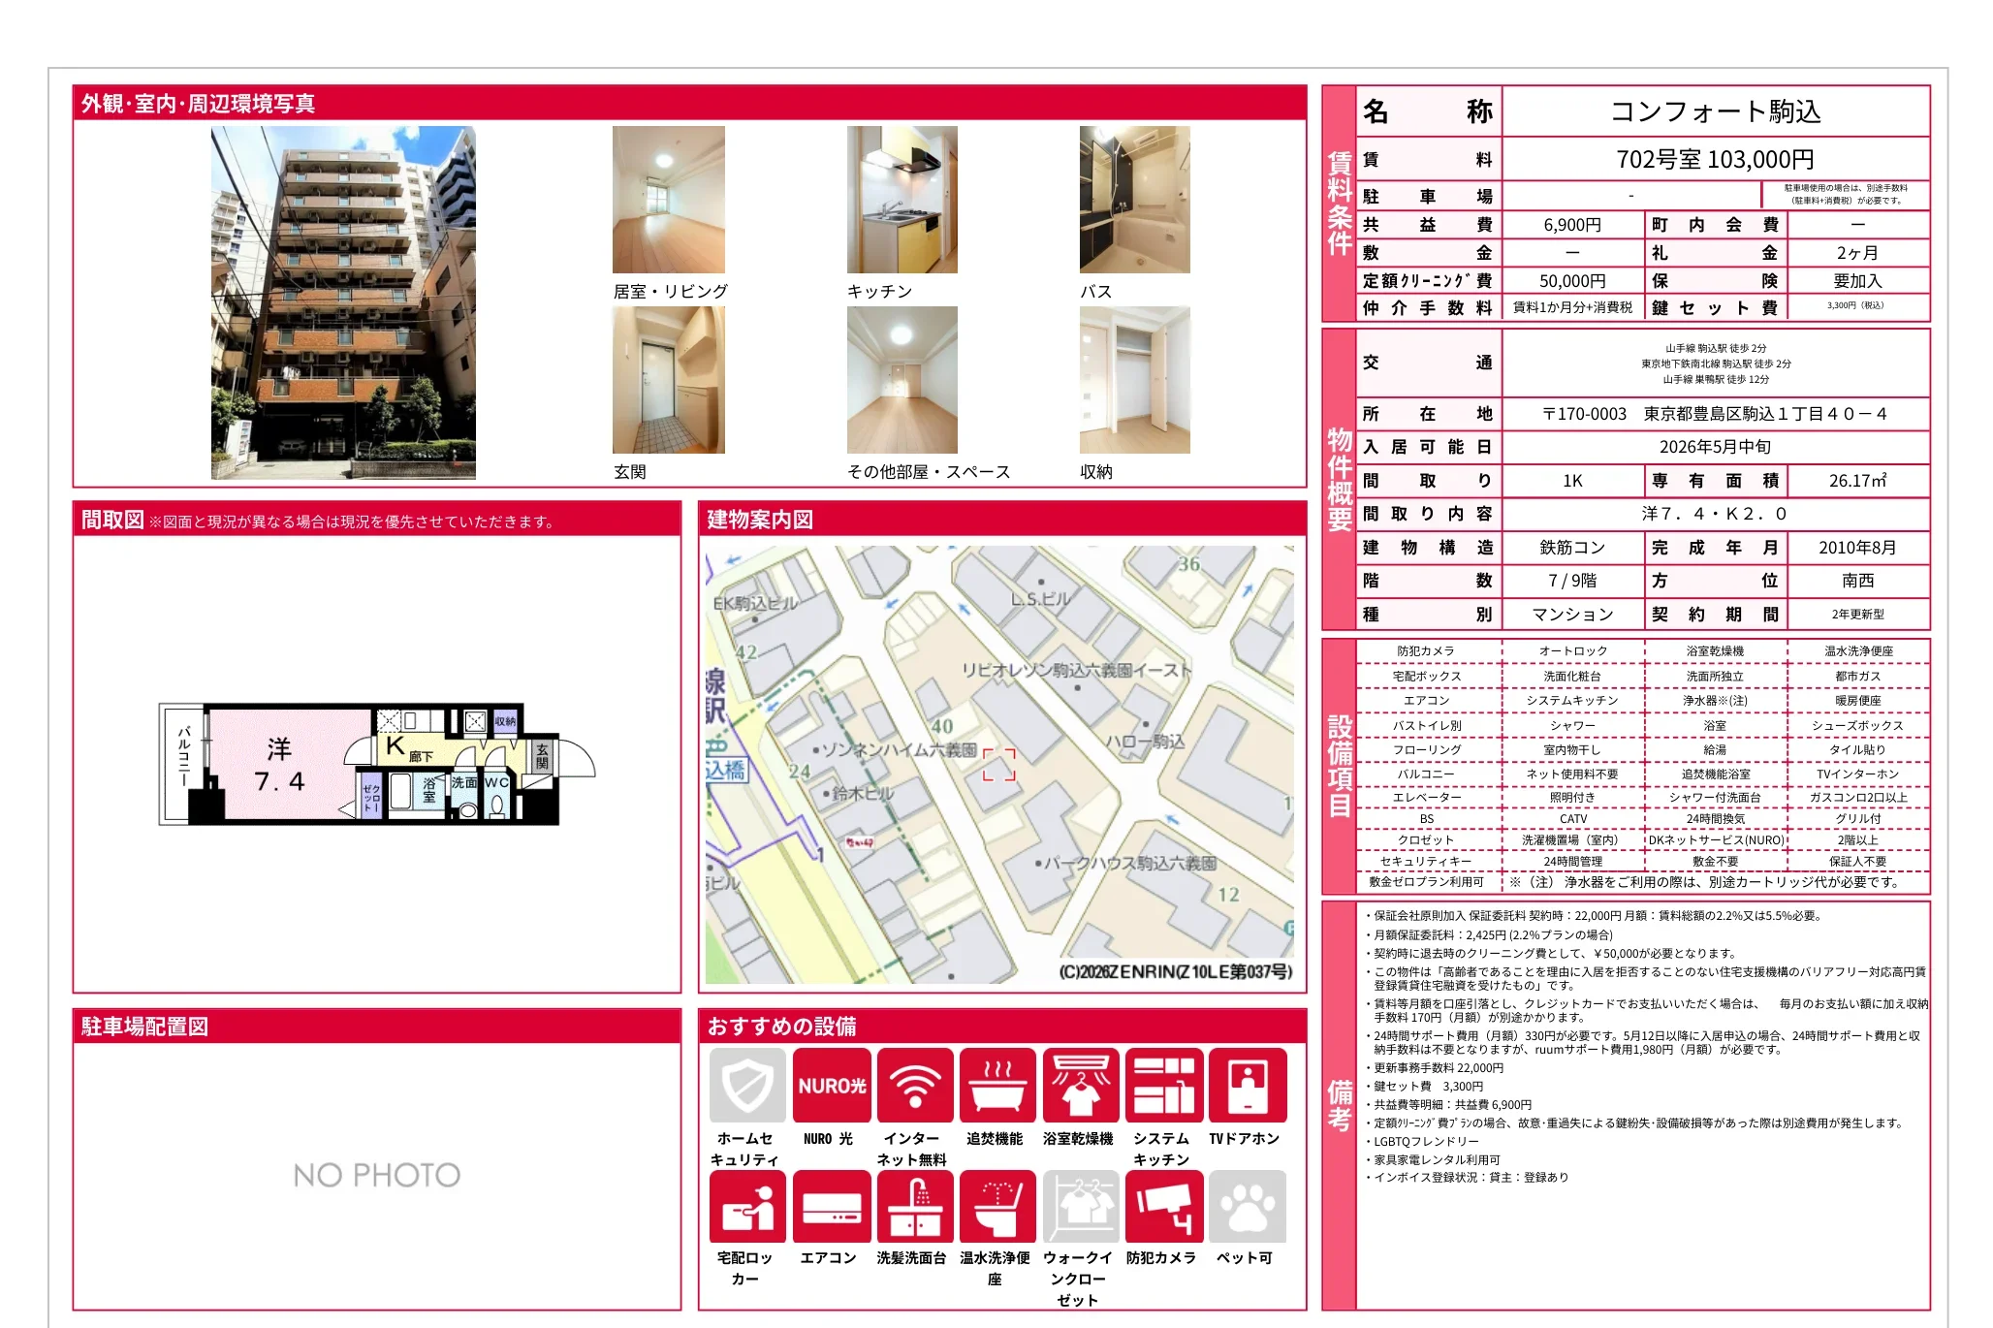Click the ホームセキュリティ shield icon
Image resolution: width=1993 pixels, height=1328 pixels.
(x=746, y=1085)
